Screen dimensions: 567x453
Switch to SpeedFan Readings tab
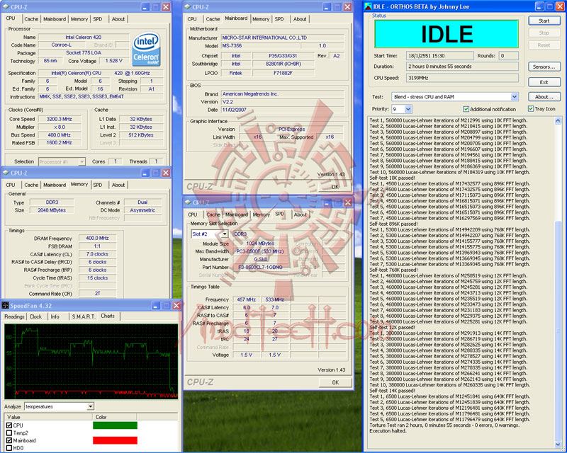pos(14,316)
